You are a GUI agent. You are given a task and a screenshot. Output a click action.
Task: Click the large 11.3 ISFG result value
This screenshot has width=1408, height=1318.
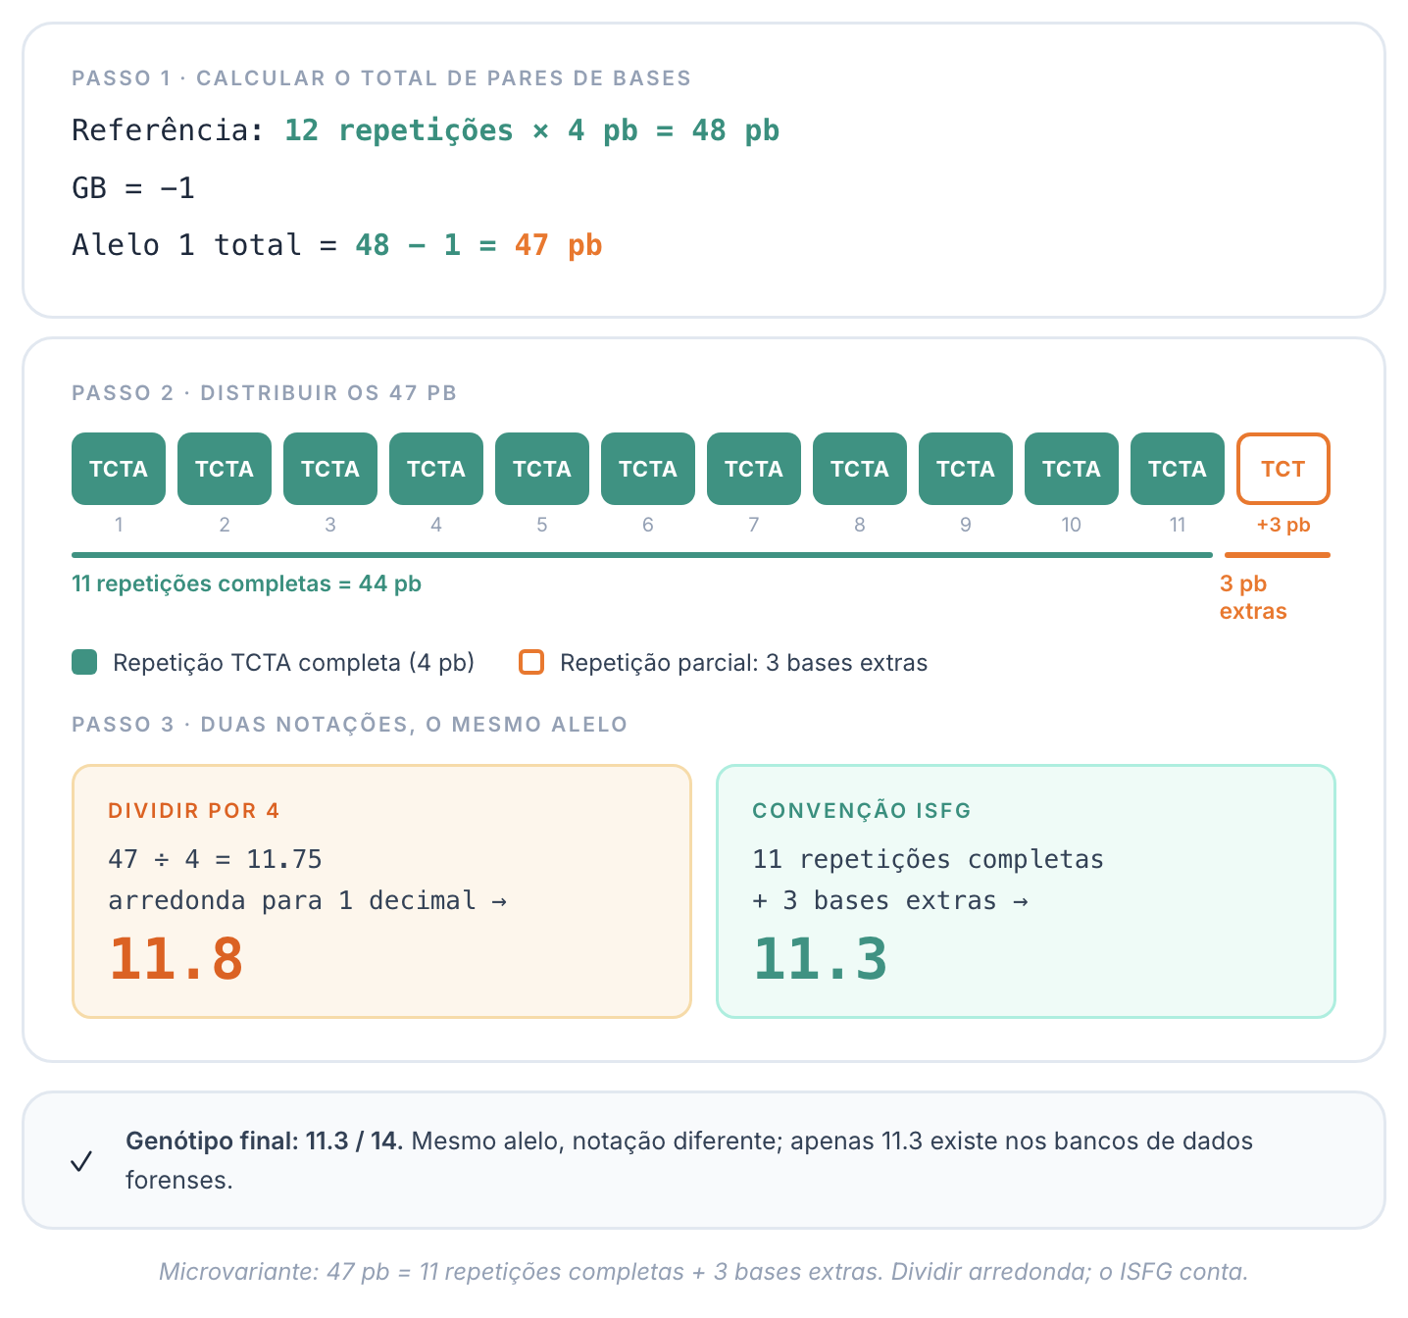click(820, 958)
